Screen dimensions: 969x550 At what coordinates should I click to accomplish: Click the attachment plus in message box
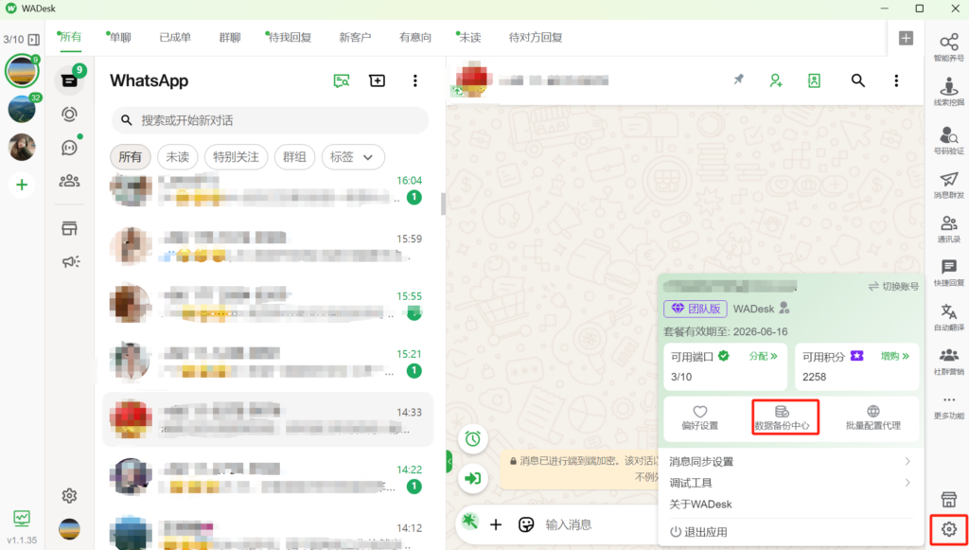pyautogui.click(x=496, y=524)
